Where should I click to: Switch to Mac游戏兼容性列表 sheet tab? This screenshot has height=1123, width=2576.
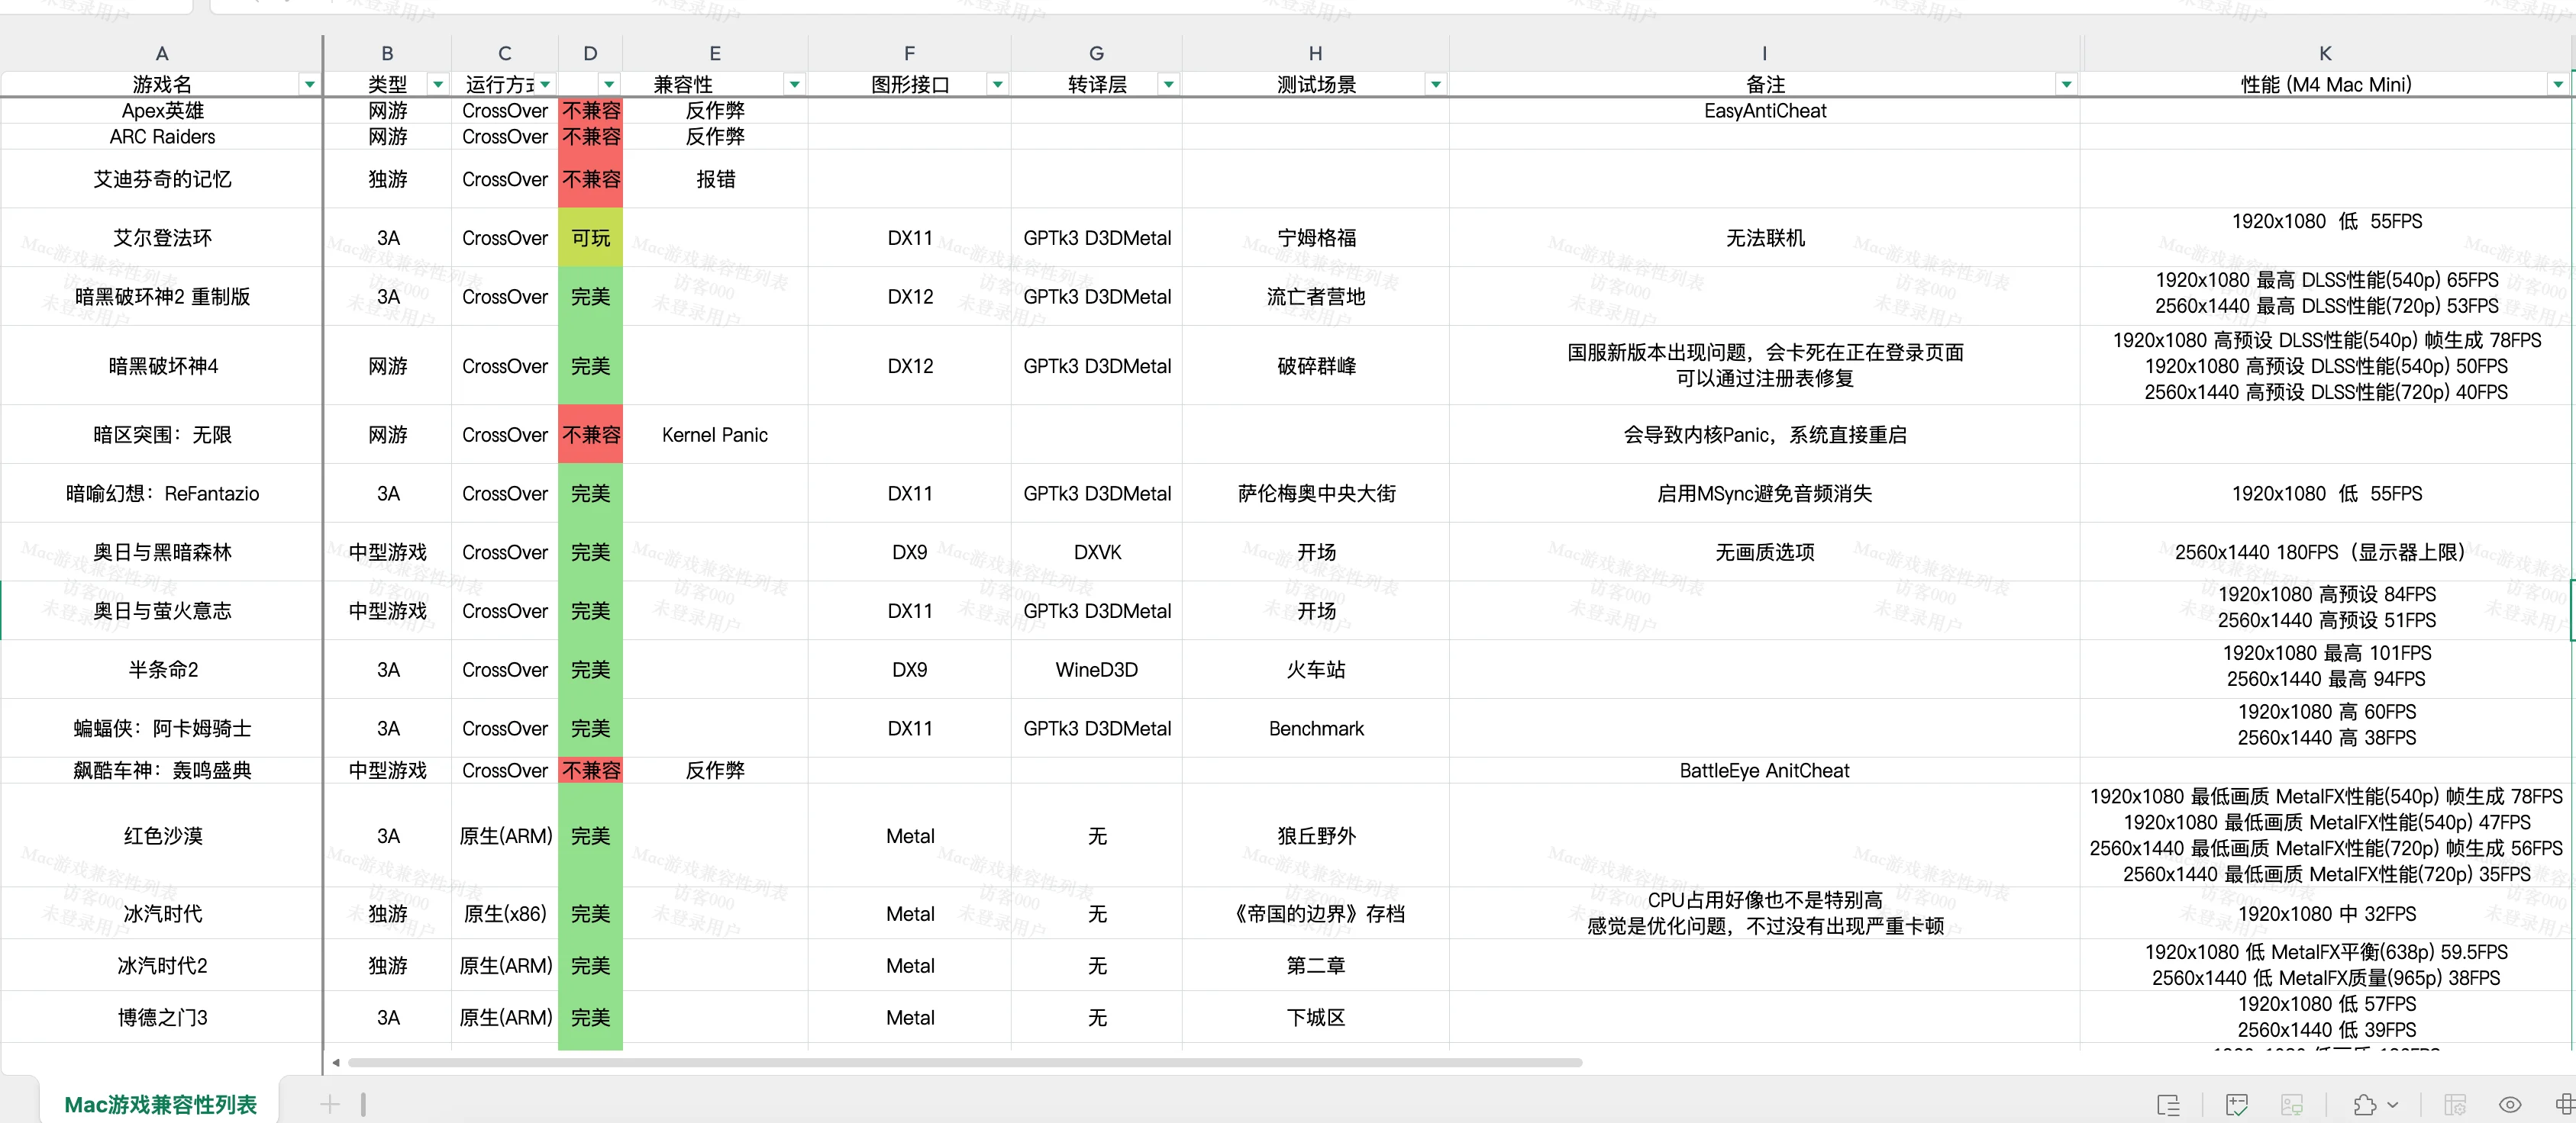pos(160,1104)
